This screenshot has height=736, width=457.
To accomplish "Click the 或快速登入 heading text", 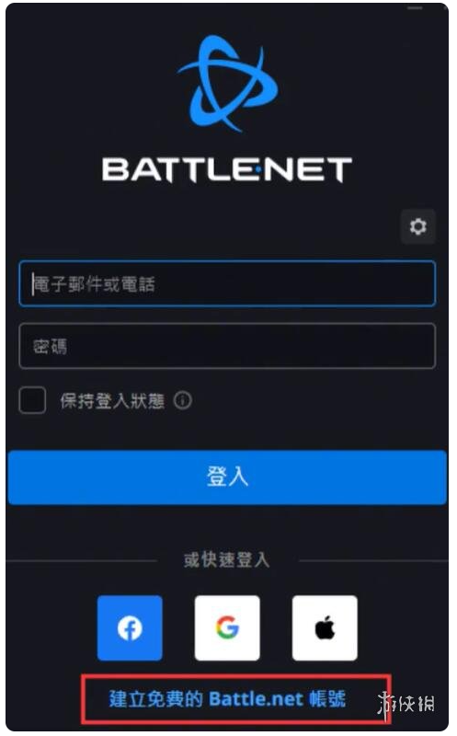I will 226,559.
